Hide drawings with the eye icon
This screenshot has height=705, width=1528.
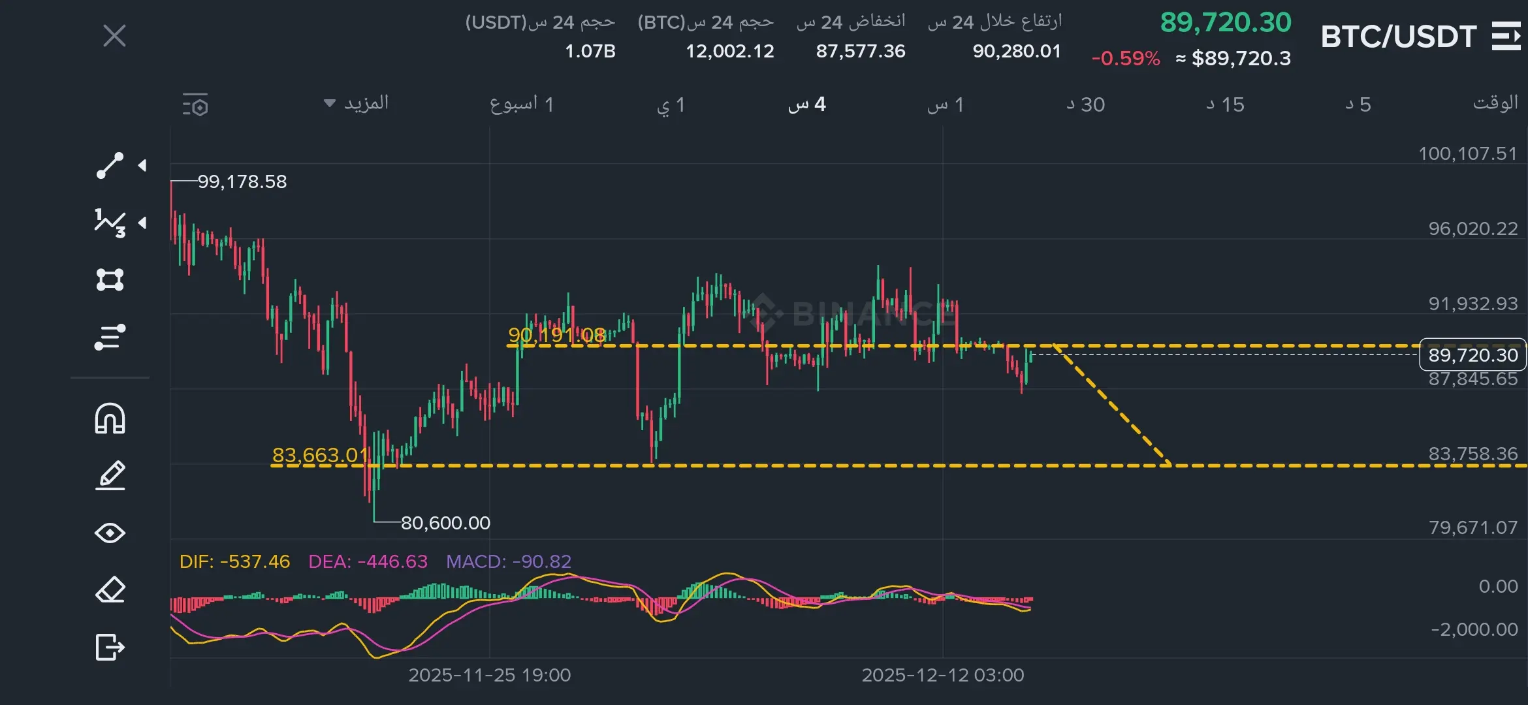(110, 533)
